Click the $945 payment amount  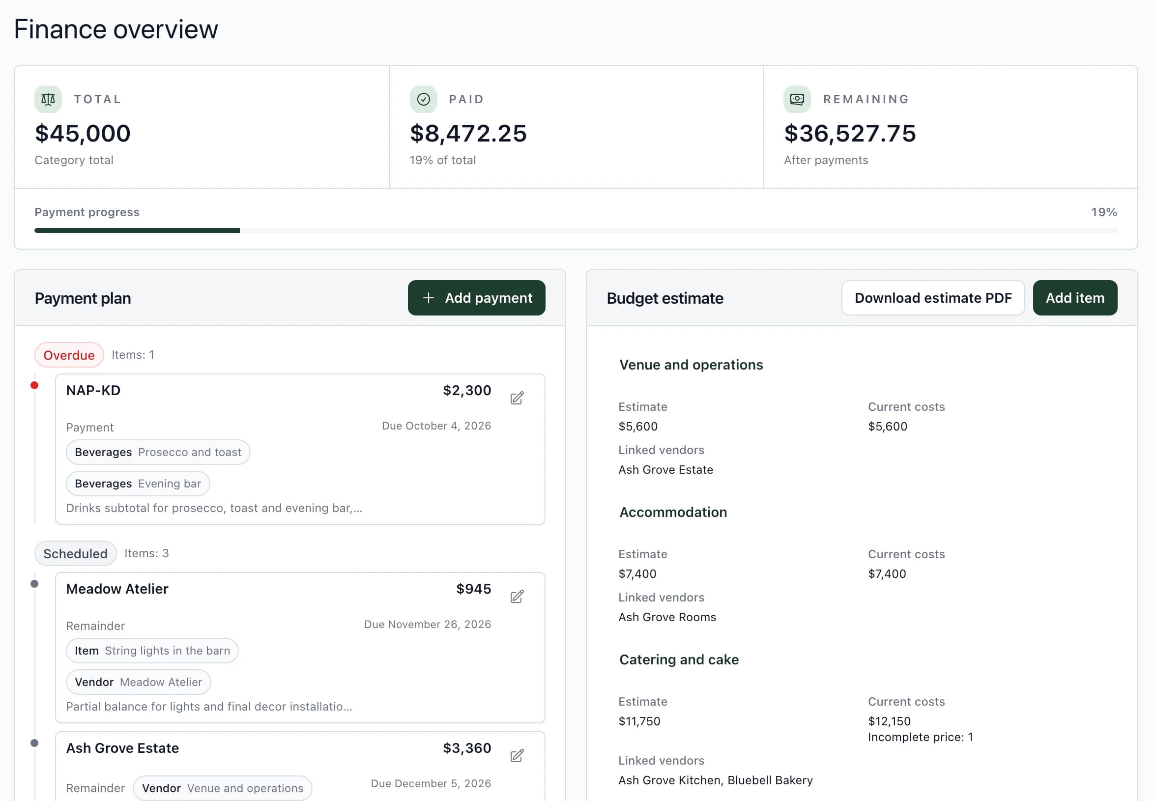[473, 589]
